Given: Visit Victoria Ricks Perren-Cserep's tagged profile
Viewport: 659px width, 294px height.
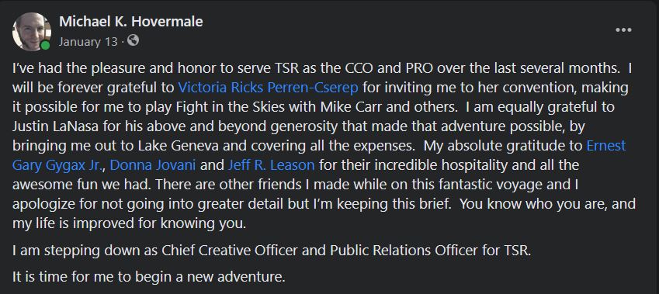Looking at the screenshot, I should coord(268,88).
